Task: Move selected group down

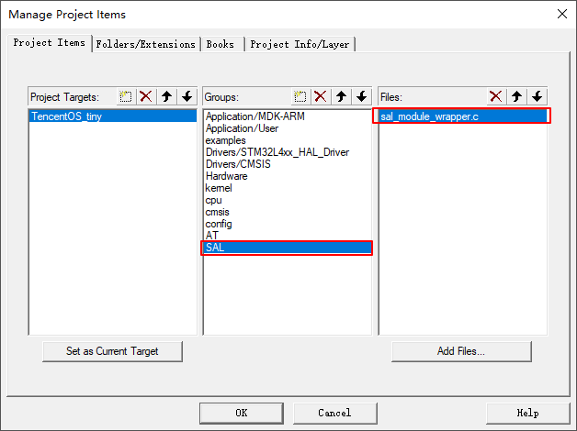Action: (362, 97)
